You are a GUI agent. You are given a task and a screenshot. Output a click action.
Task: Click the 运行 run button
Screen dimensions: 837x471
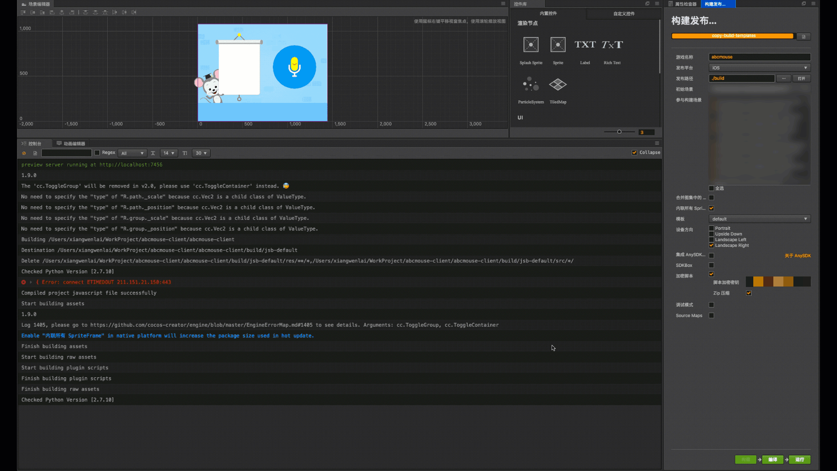pyautogui.click(x=801, y=460)
